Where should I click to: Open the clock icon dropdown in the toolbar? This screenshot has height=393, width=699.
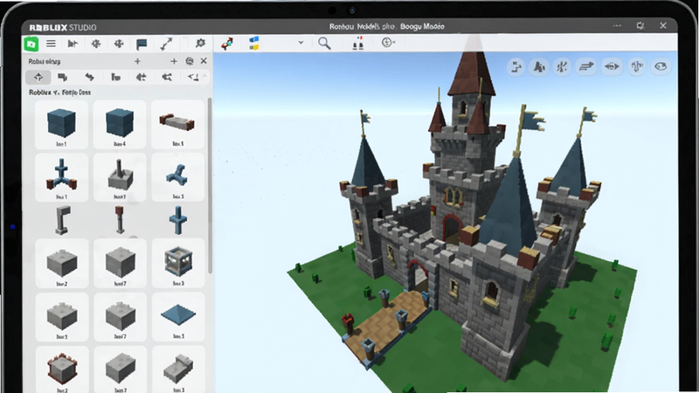point(388,42)
